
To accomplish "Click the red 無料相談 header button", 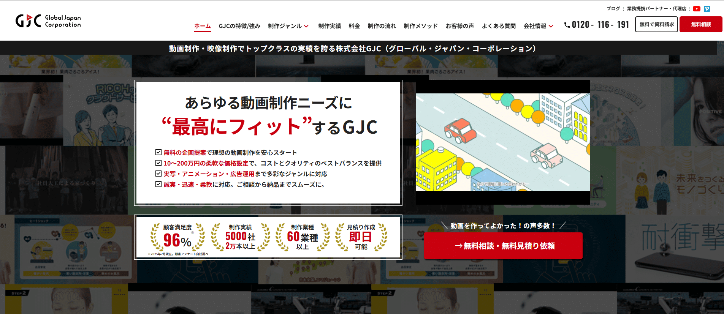I will tap(701, 24).
